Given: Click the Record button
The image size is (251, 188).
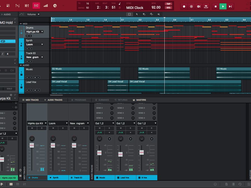Looking at the screenshot, I should coord(184,7).
